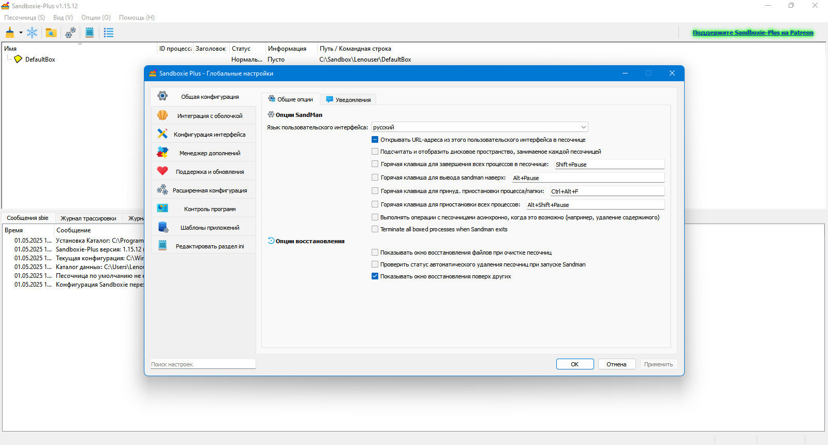Click the heart icon beside Поддержка и обновления
Viewport: 828px width, 445px height.
[162, 171]
